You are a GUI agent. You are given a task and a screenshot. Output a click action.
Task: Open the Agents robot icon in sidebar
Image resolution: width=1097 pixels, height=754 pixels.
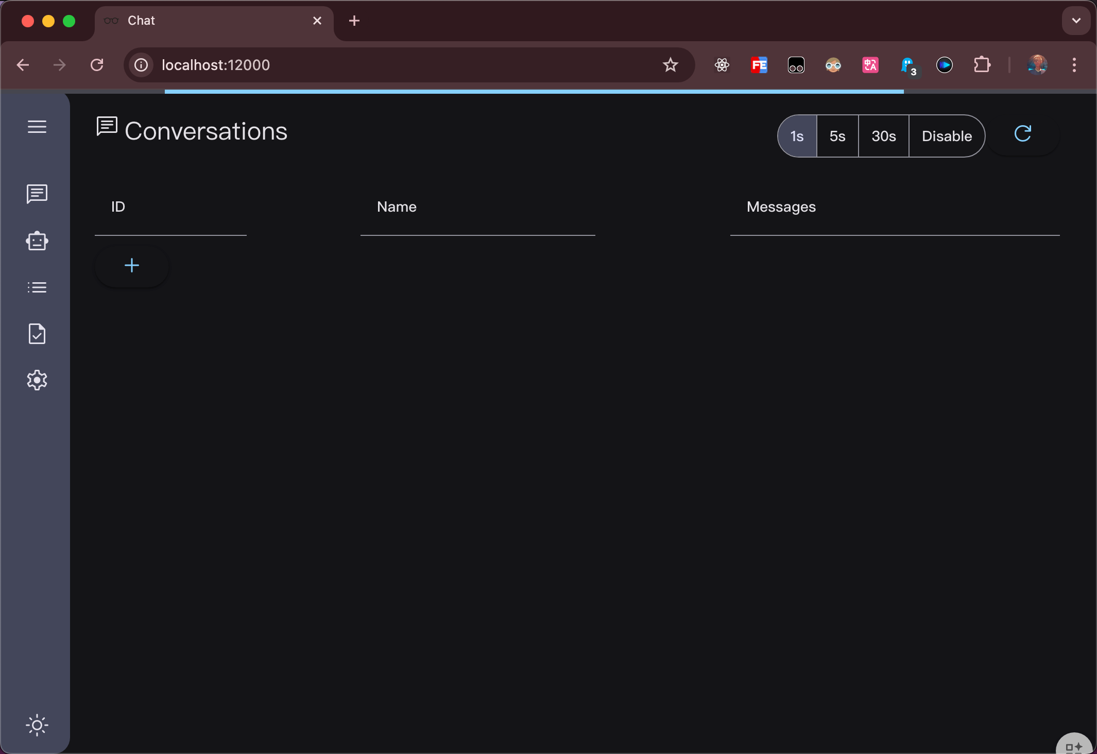pyautogui.click(x=37, y=241)
